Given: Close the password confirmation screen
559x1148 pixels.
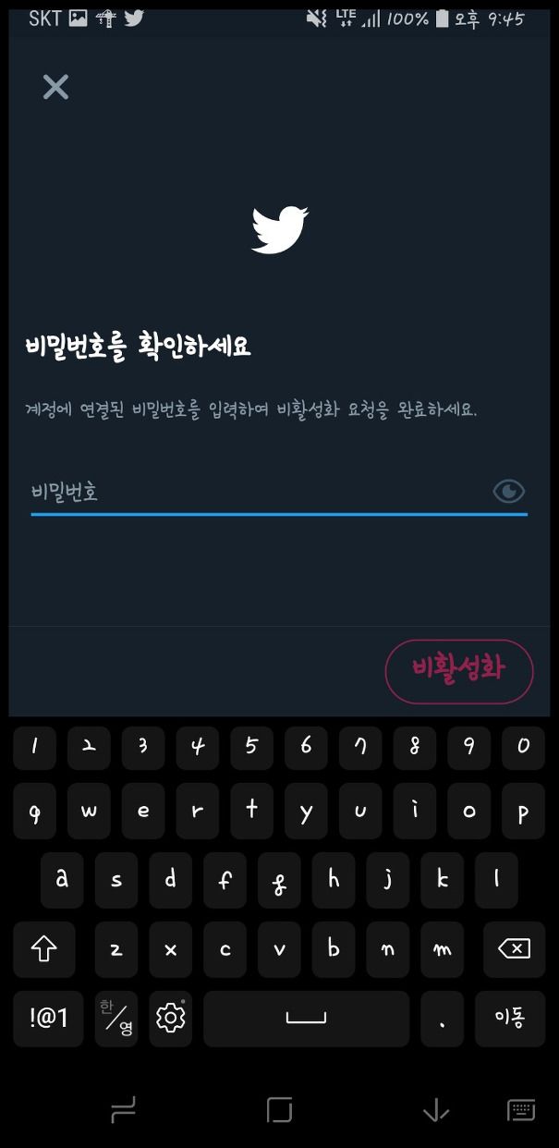Looking at the screenshot, I should (x=55, y=87).
